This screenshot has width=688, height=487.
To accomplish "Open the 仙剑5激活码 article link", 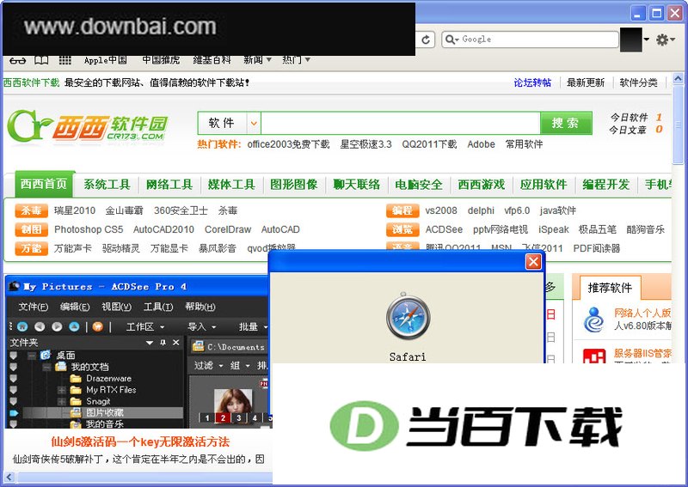I will pyautogui.click(x=140, y=441).
